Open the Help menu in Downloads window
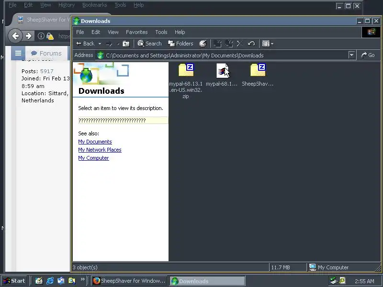Image resolution: width=383 pixels, height=287 pixels. click(x=180, y=32)
